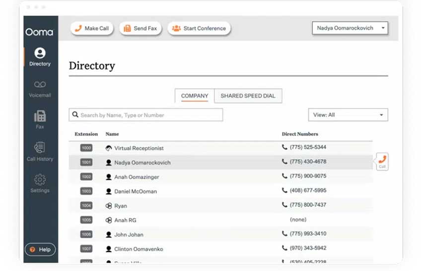This screenshot has width=422, height=271.
Task: Open the Help button
Action: pos(40,250)
